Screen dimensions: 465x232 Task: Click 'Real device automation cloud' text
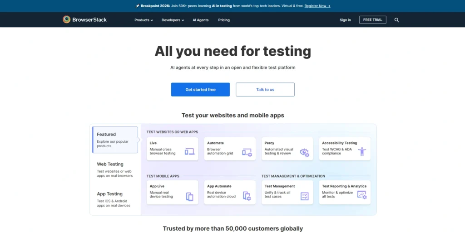point(221,194)
